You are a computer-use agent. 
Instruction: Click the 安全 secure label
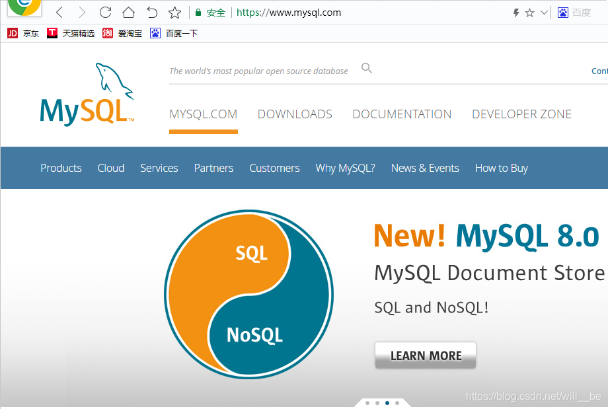tap(216, 13)
